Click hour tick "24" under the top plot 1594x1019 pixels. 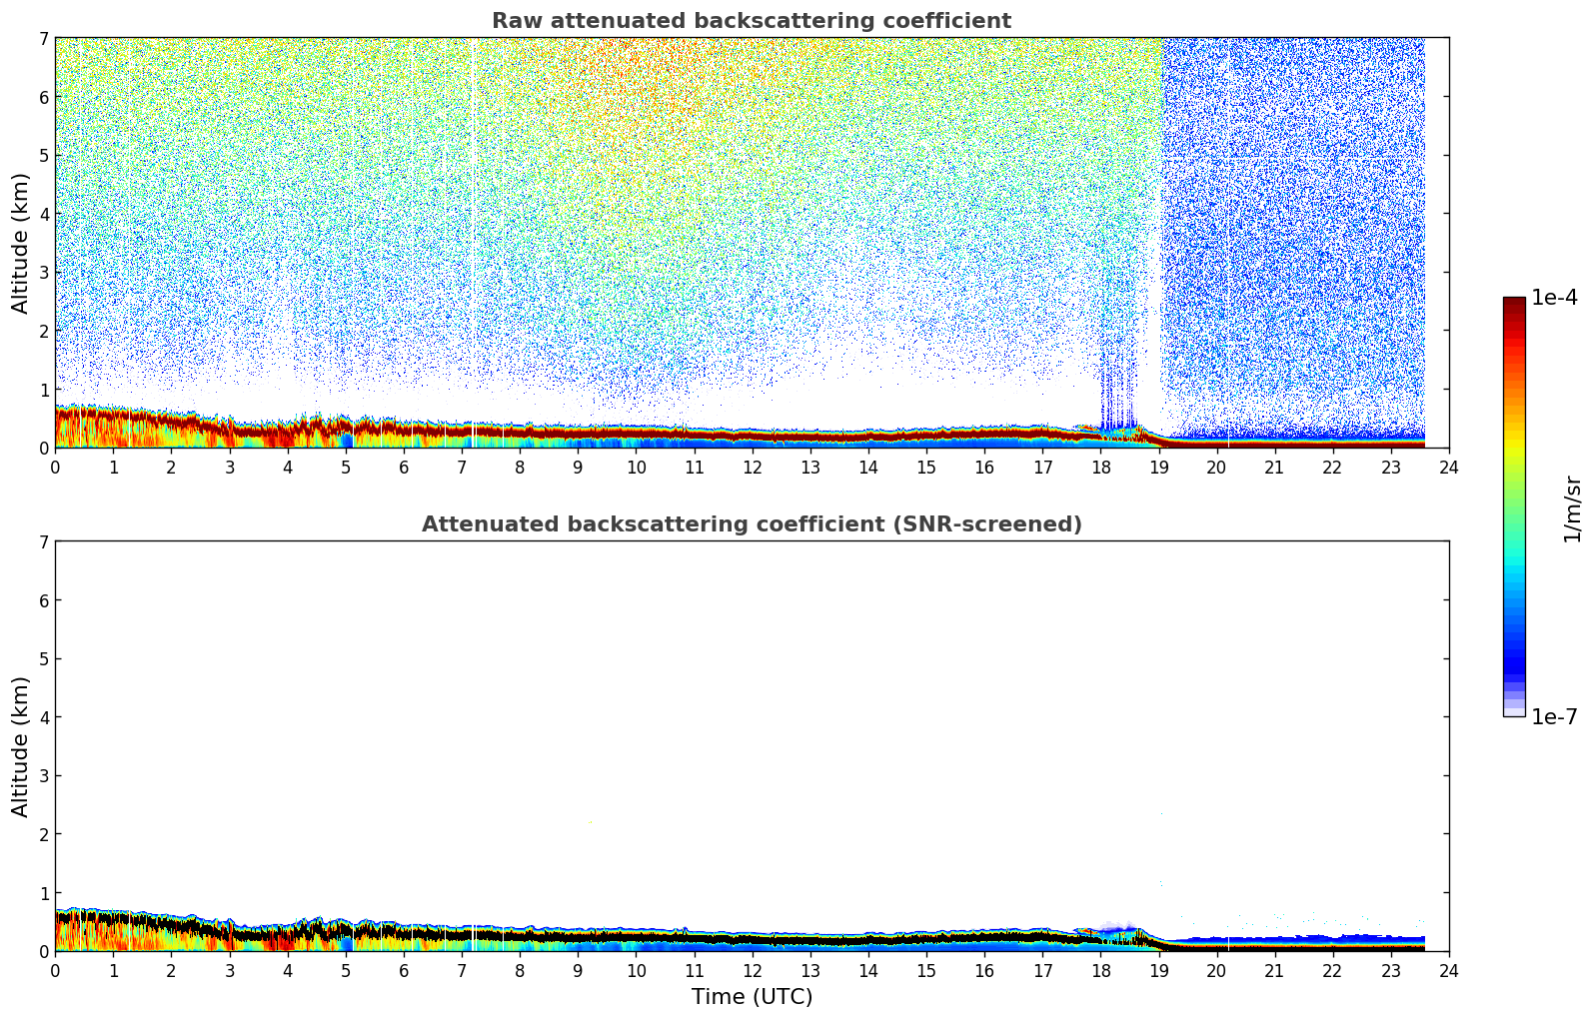(1449, 467)
